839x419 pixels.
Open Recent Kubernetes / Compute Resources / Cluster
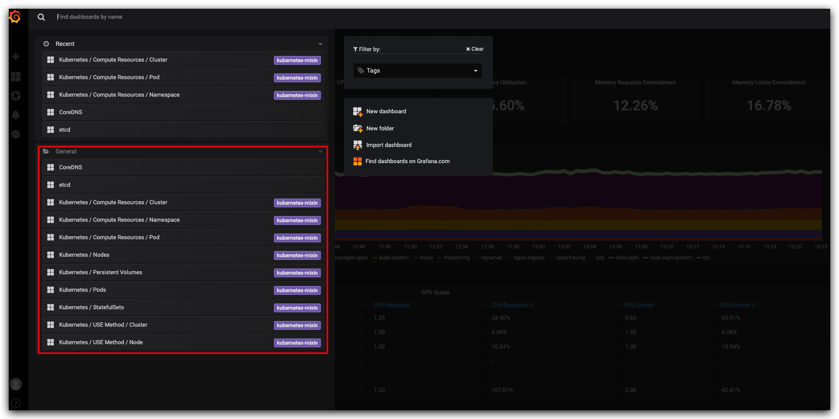(x=184, y=60)
